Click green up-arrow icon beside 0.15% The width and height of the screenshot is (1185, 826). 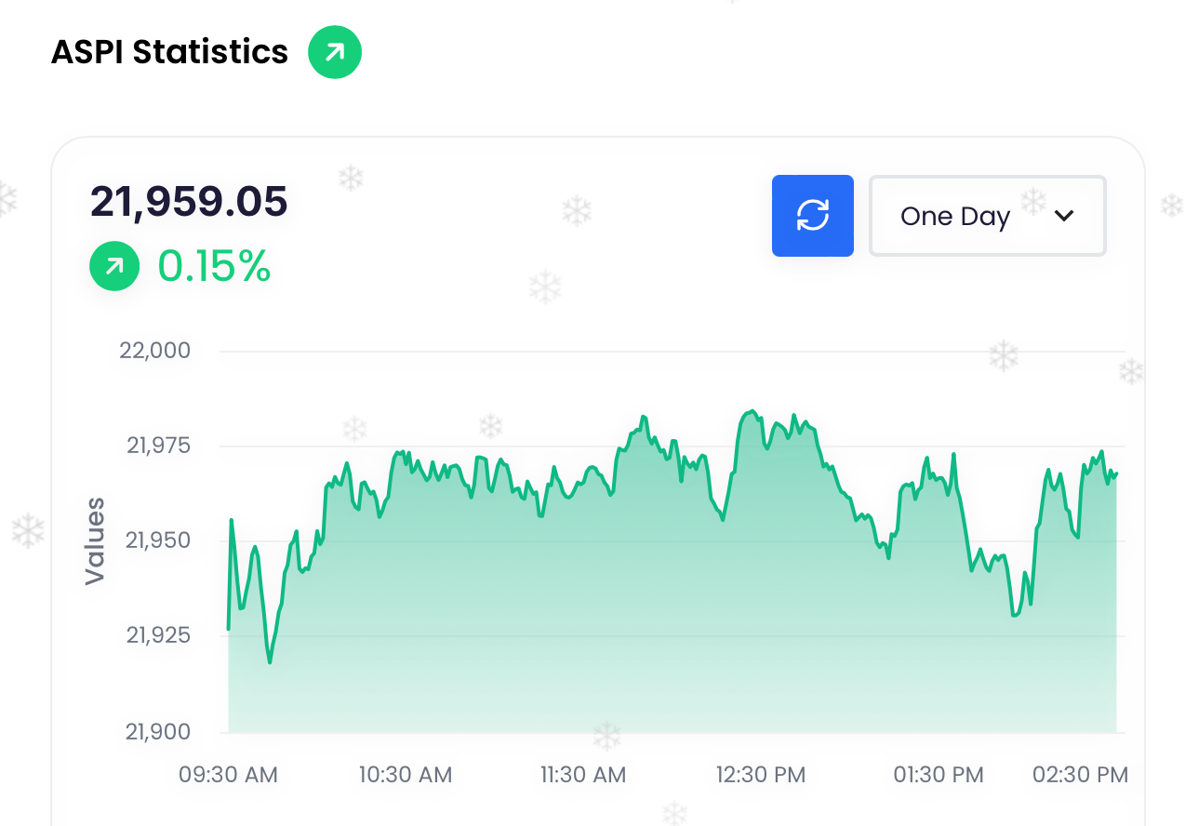[x=114, y=268]
